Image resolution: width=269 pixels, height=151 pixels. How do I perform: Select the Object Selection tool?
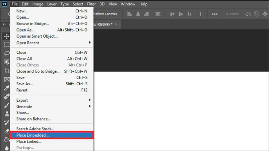[x=7, y=62]
